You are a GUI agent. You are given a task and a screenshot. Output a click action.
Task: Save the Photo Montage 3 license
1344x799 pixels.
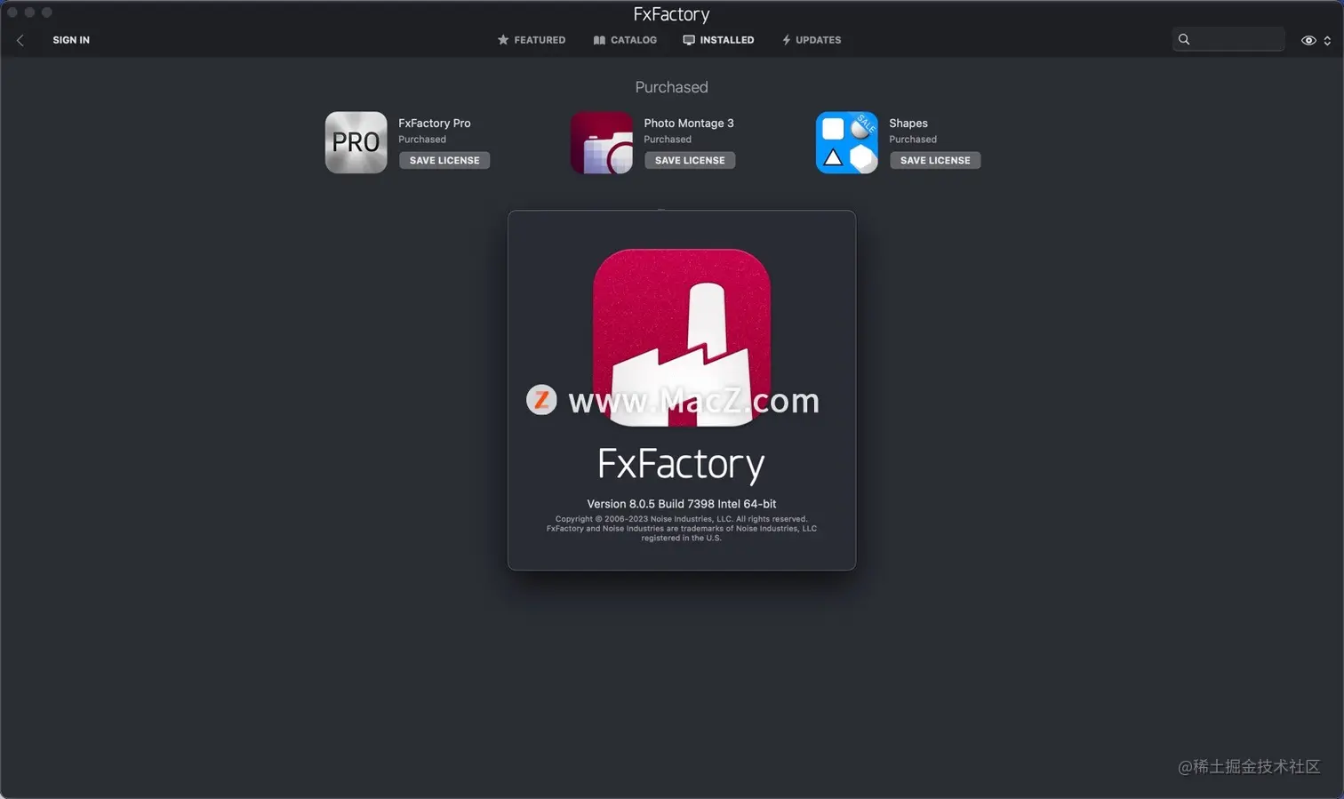pos(690,160)
